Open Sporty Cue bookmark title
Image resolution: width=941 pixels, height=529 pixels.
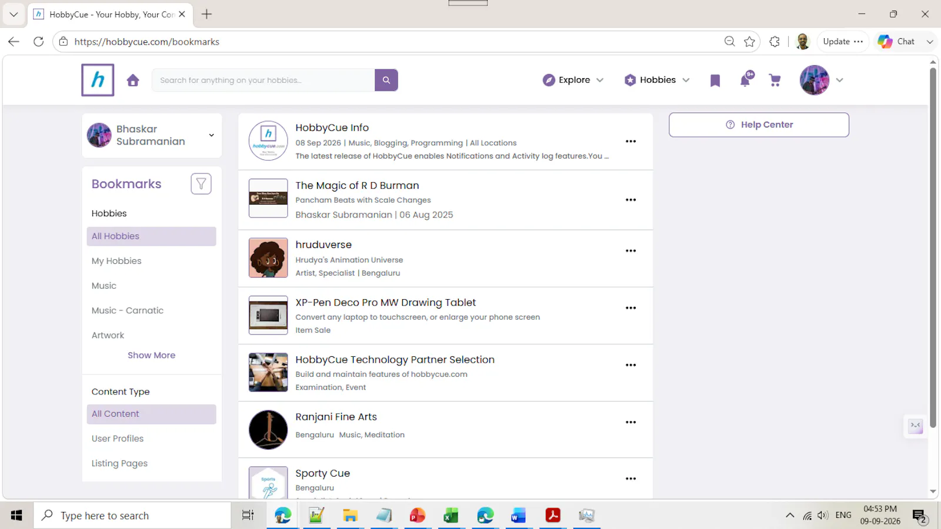point(322,473)
